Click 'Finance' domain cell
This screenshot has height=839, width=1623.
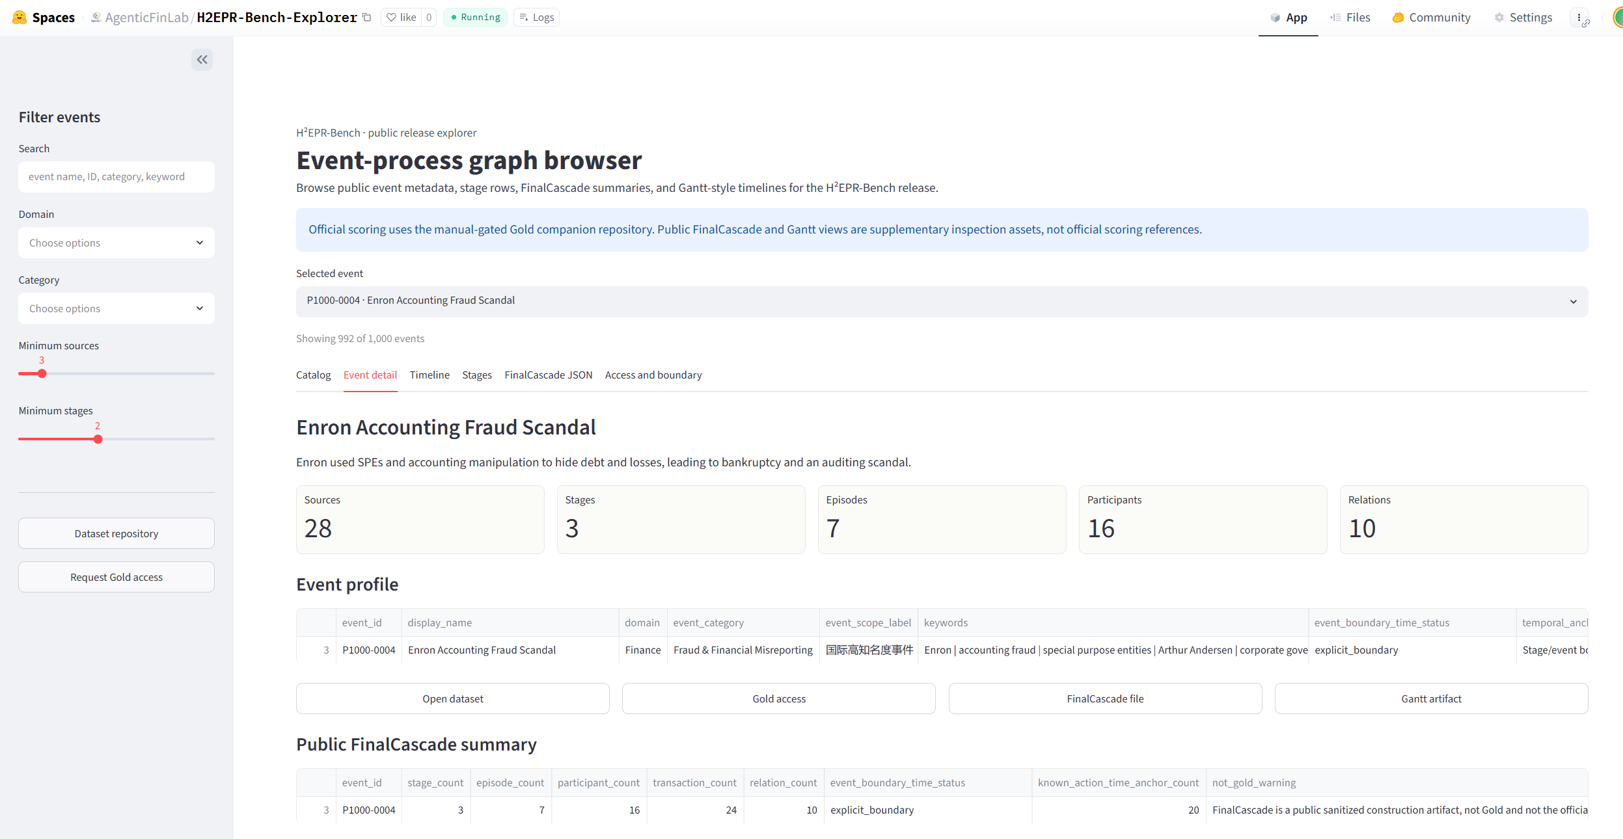click(643, 650)
